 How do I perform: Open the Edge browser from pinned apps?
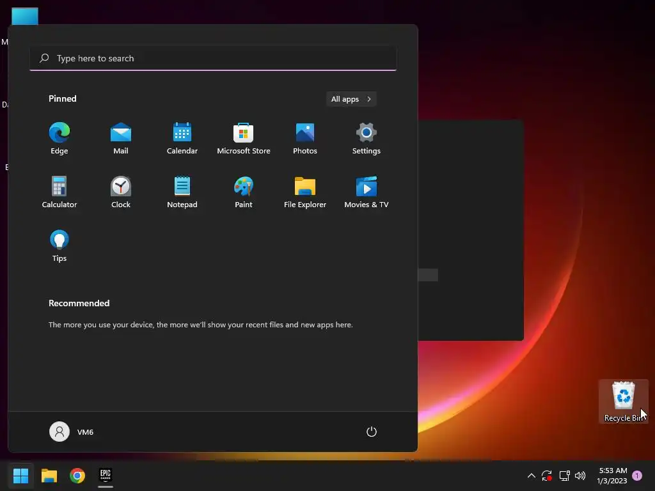coord(59,139)
